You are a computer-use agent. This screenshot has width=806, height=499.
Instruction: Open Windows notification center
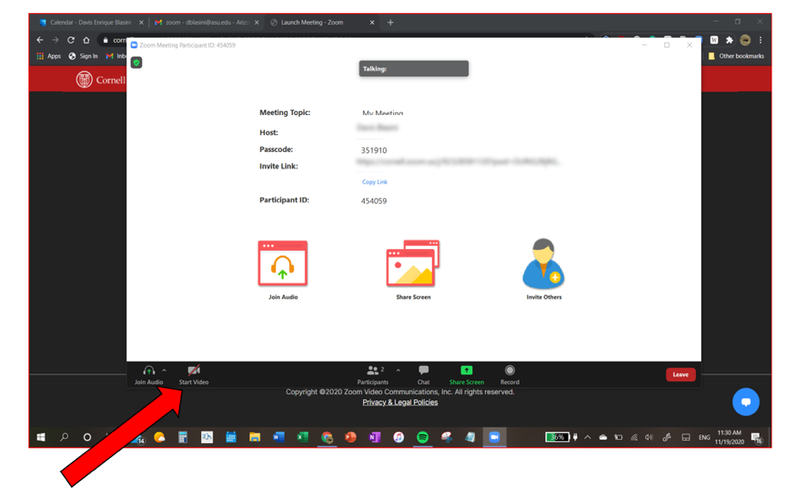pos(757,438)
